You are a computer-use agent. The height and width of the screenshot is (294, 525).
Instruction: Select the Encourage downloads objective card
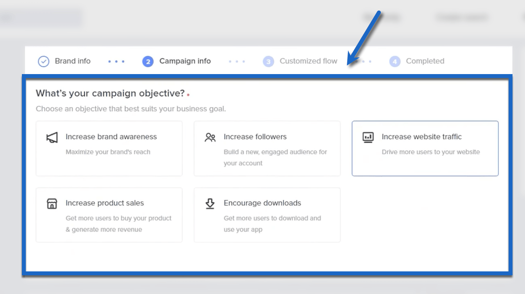pyautogui.click(x=267, y=214)
